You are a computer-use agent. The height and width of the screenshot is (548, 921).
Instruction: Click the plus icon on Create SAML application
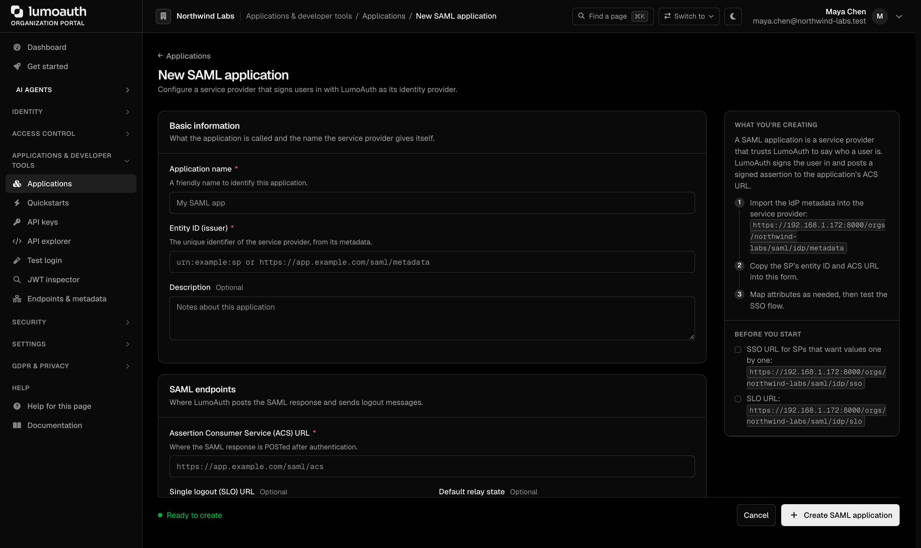coord(794,515)
